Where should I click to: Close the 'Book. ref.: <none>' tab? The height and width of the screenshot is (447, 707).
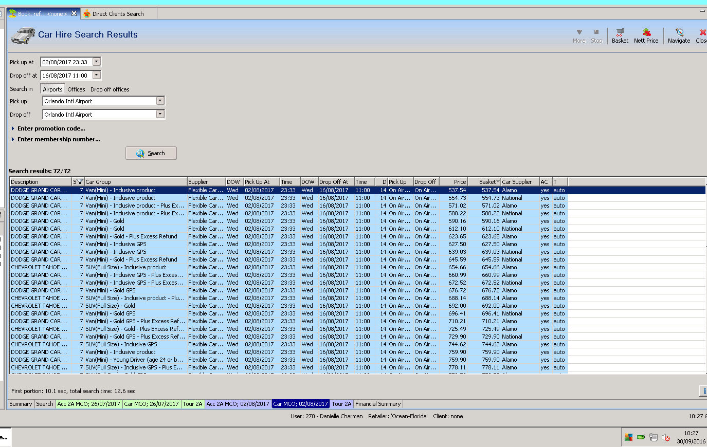click(74, 13)
